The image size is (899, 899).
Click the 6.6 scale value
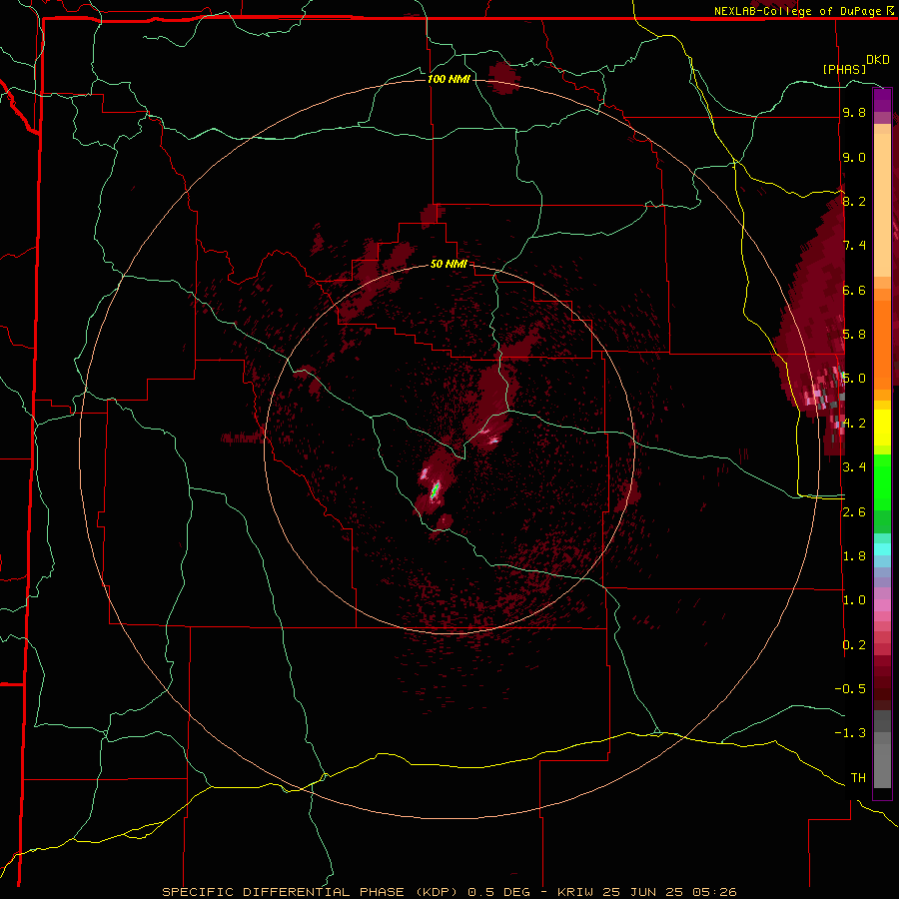(854, 291)
